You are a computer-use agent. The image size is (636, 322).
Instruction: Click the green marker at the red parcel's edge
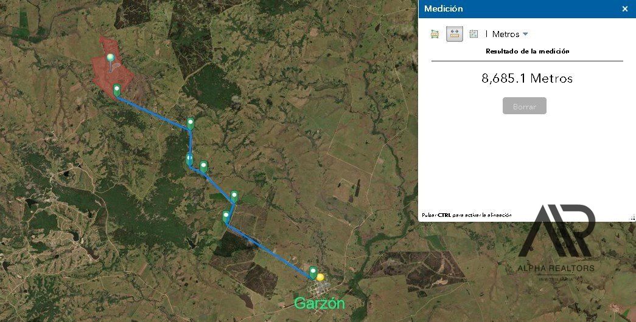(117, 90)
